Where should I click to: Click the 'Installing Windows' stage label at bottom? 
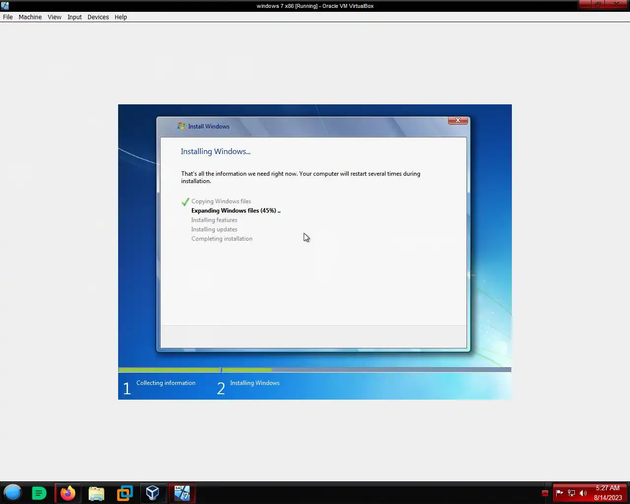254,383
